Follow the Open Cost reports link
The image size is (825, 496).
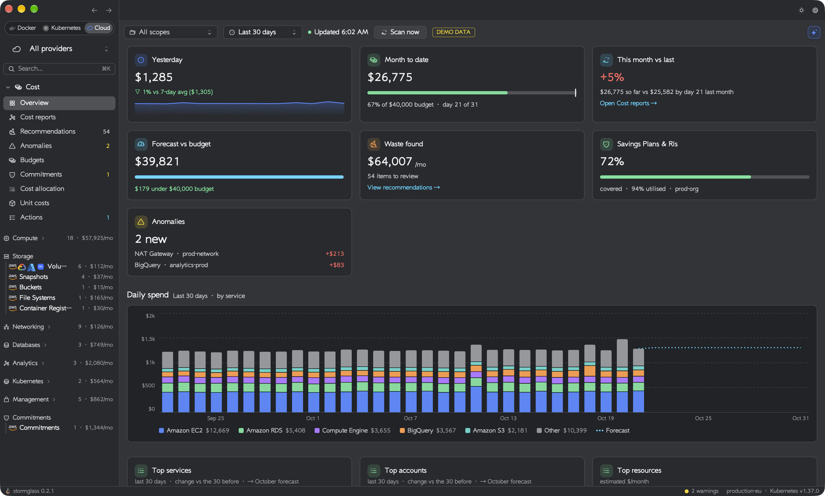click(628, 103)
